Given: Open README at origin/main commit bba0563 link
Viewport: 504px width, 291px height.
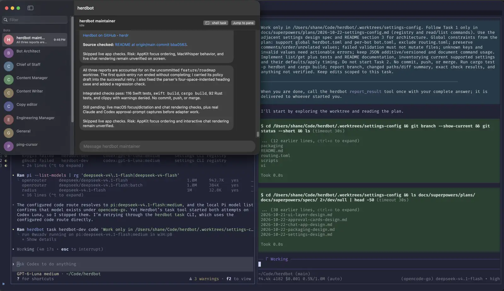Looking at the screenshot, I should (151, 45).
